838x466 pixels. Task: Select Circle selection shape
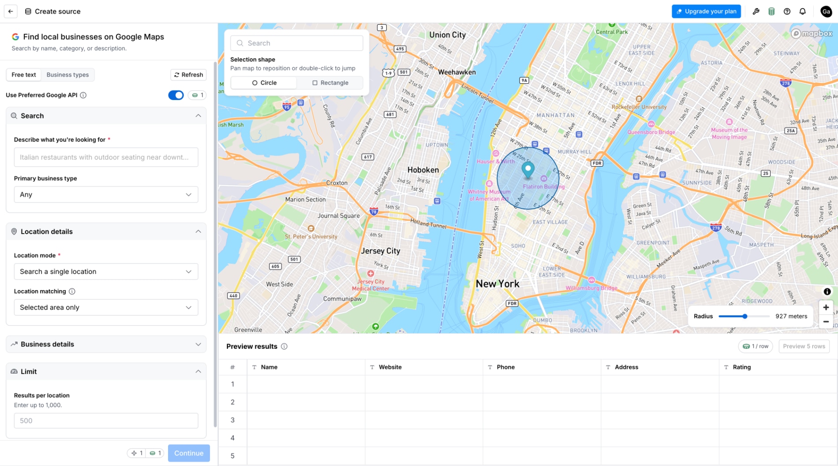264,83
